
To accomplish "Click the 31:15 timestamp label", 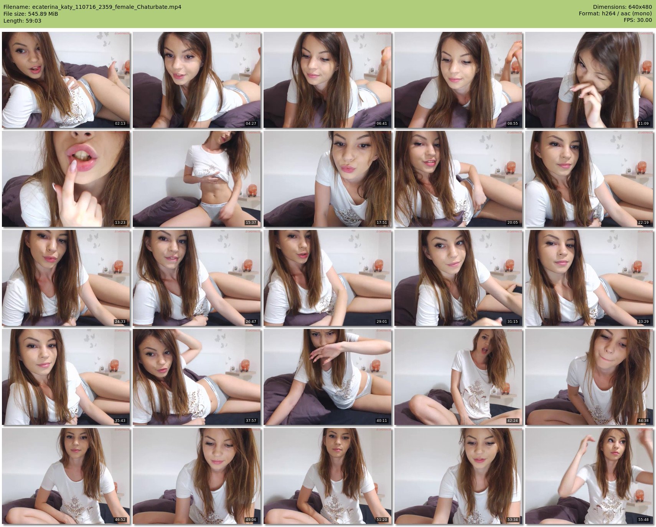I will pos(512,322).
